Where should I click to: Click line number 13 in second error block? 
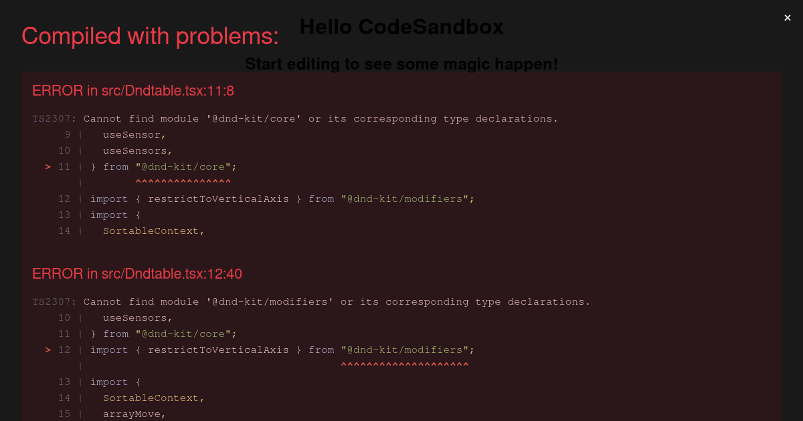[64, 382]
